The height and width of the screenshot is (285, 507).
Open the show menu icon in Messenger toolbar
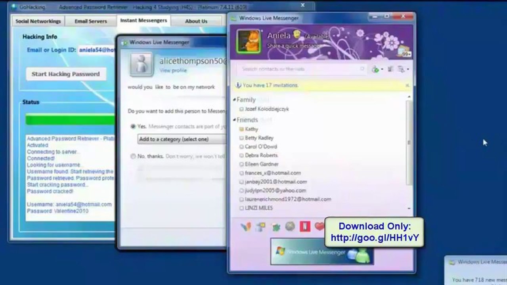click(402, 69)
